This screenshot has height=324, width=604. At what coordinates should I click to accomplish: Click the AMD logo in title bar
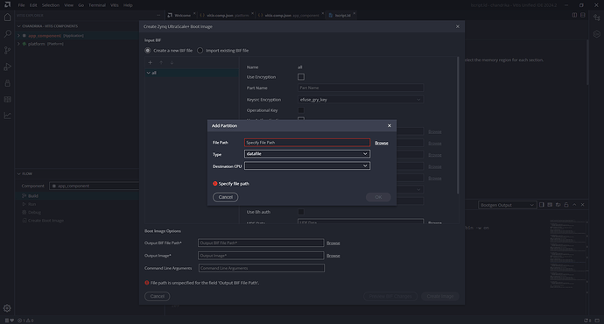pyautogui.click(x=7, y=4)
